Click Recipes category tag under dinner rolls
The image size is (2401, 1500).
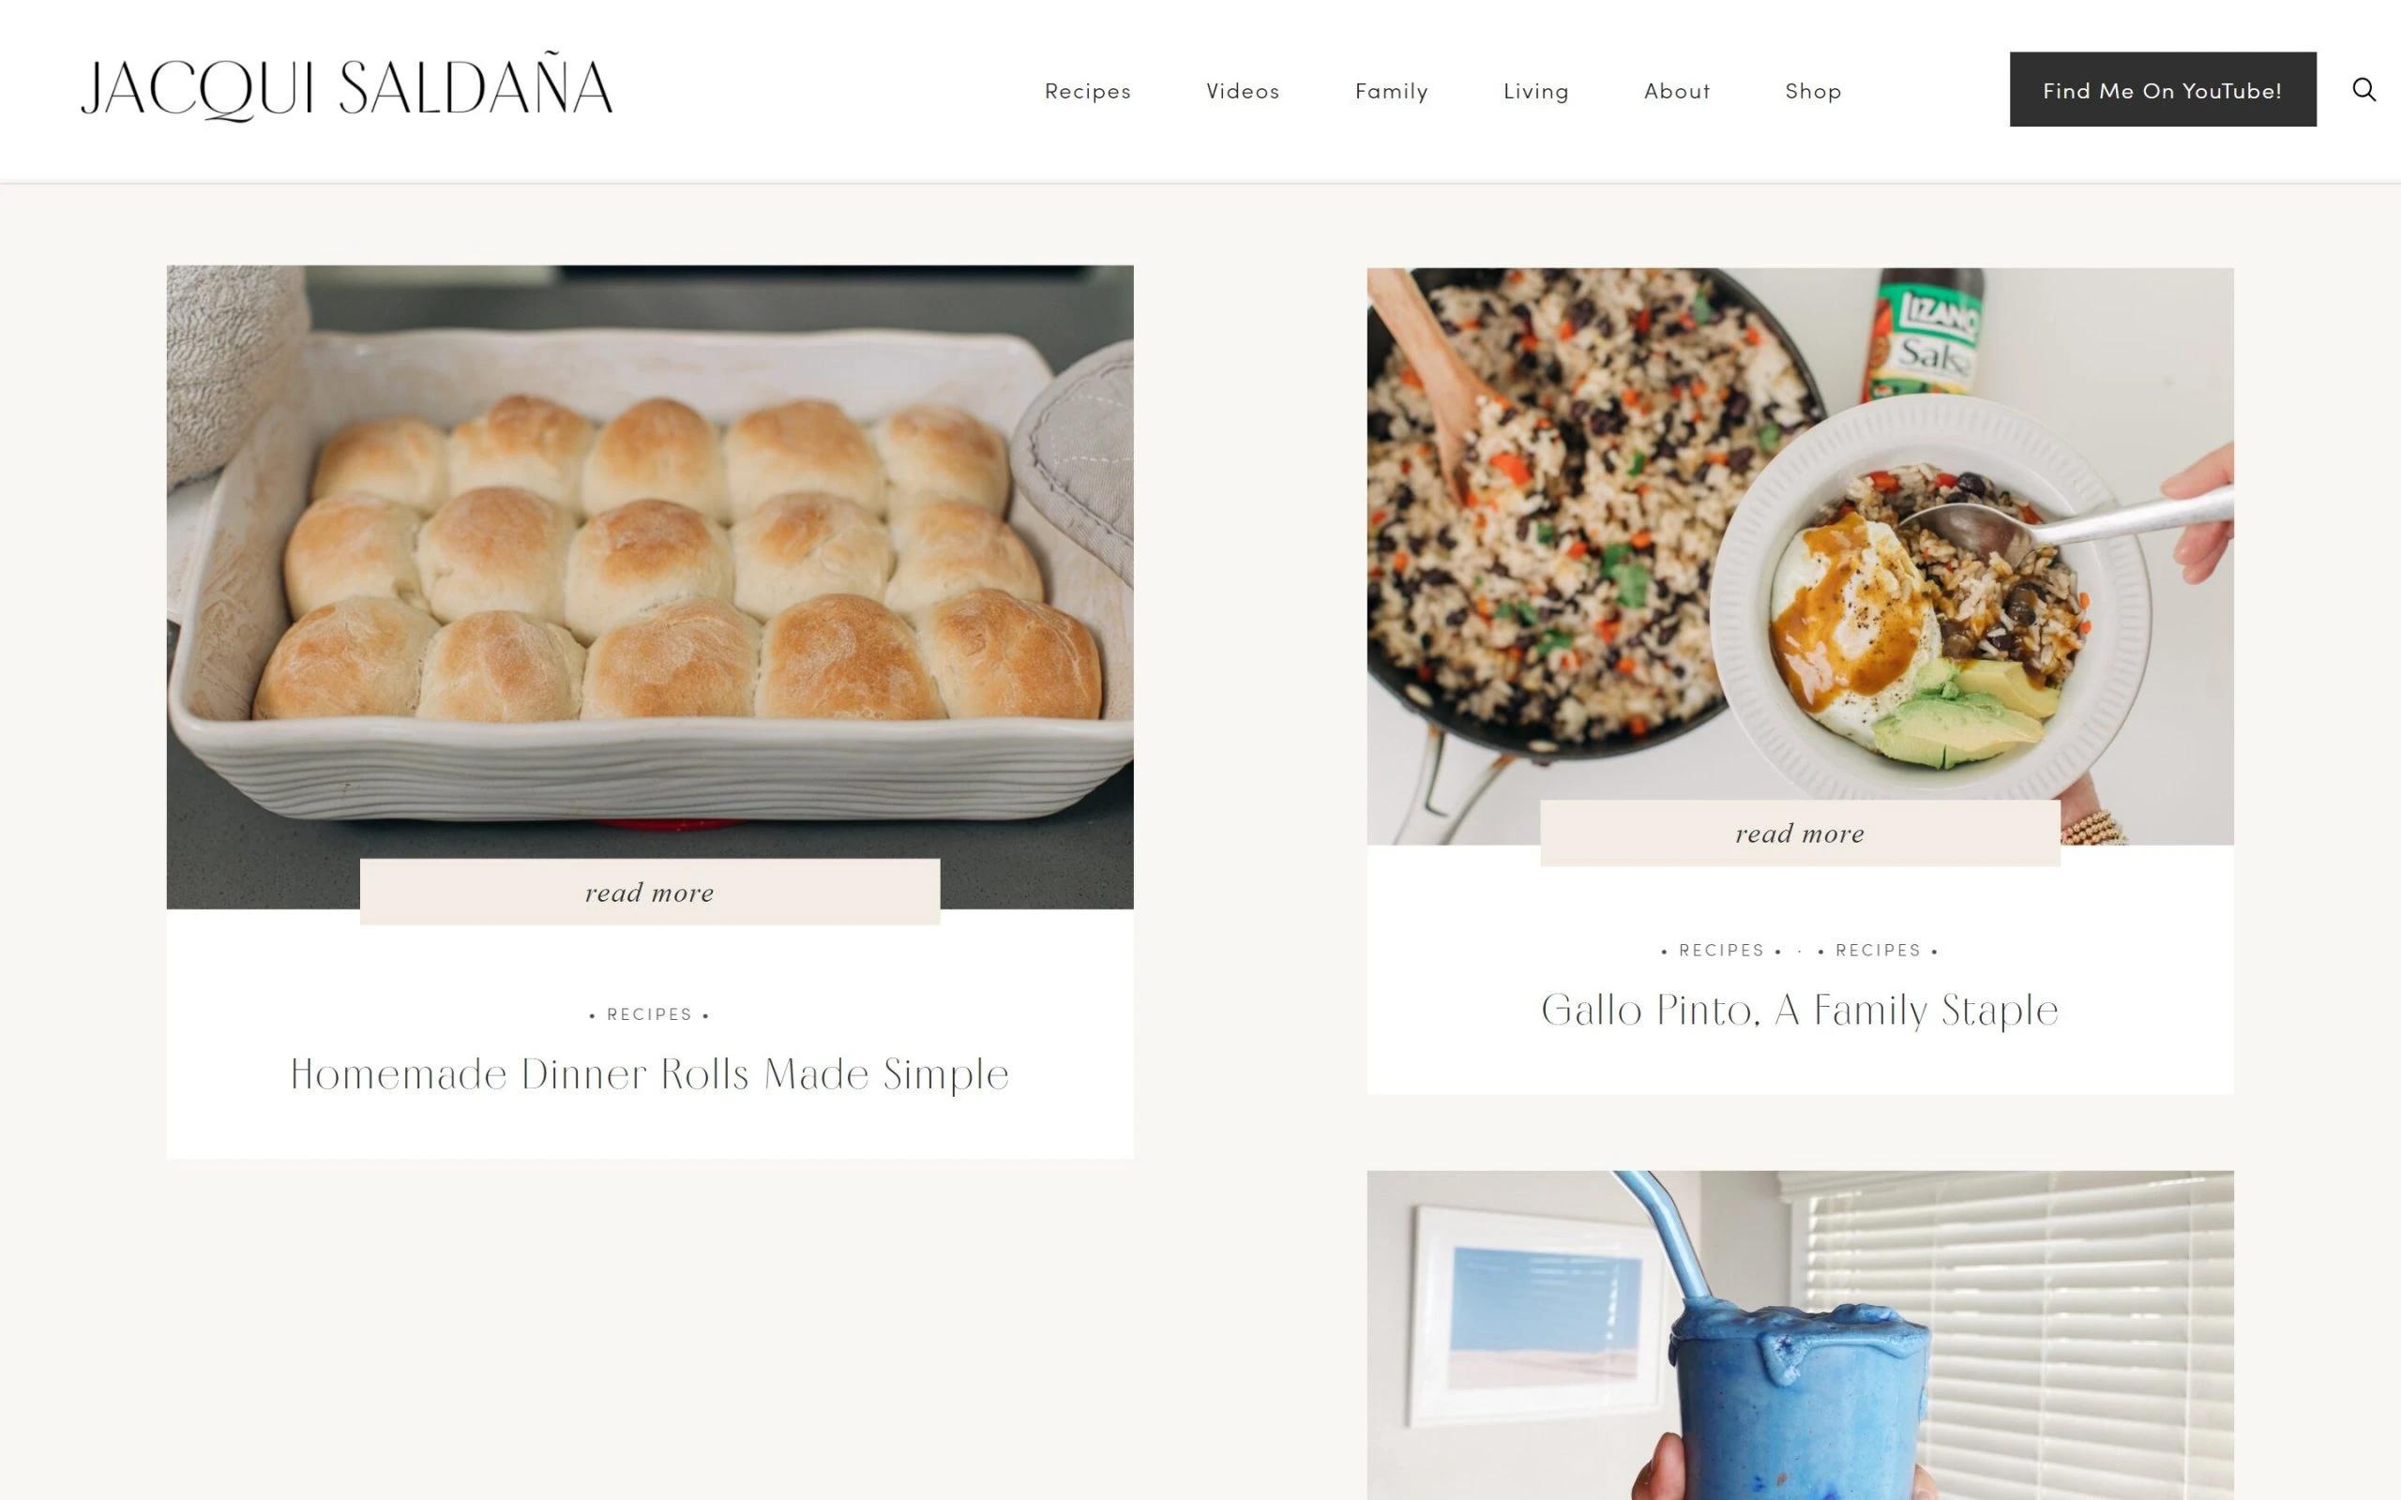tap(650, 1013)
